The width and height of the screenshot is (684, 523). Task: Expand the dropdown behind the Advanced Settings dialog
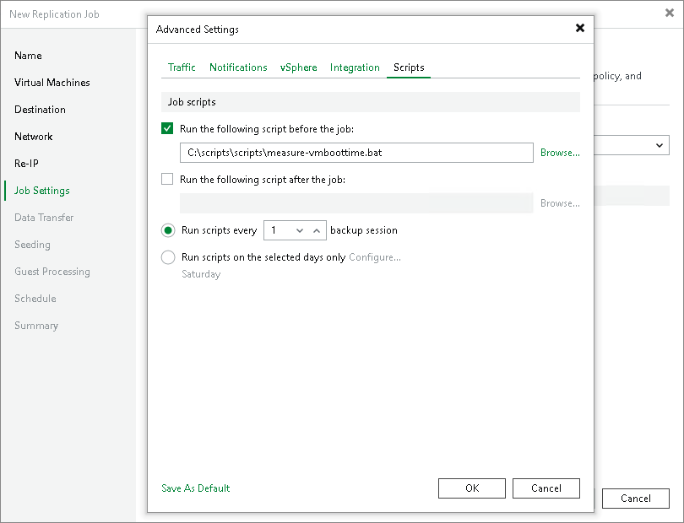[660, 145]
